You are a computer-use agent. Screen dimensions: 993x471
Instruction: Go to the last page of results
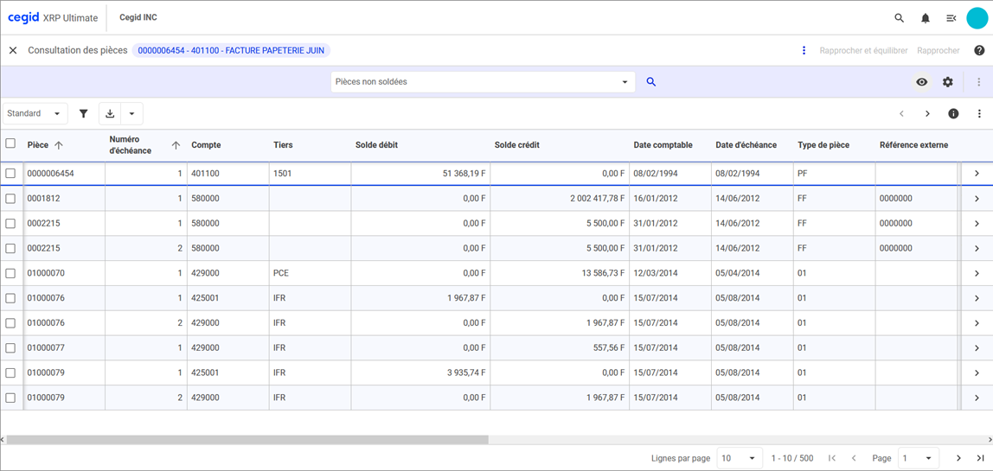click(980, 458)
